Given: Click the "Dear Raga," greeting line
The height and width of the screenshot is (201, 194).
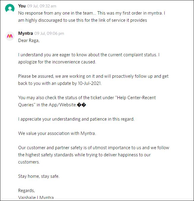Looking at the screenshot, I should pos(28,40).
